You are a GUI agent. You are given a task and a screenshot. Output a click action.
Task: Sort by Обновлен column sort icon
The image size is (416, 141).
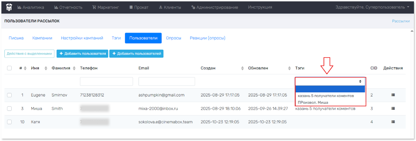tap(289, 68)
